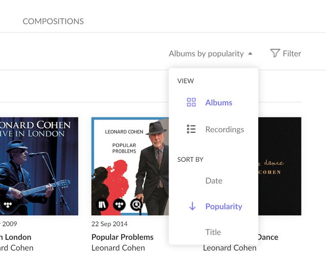Click the Filter funnel icon

tap(275, 53)
